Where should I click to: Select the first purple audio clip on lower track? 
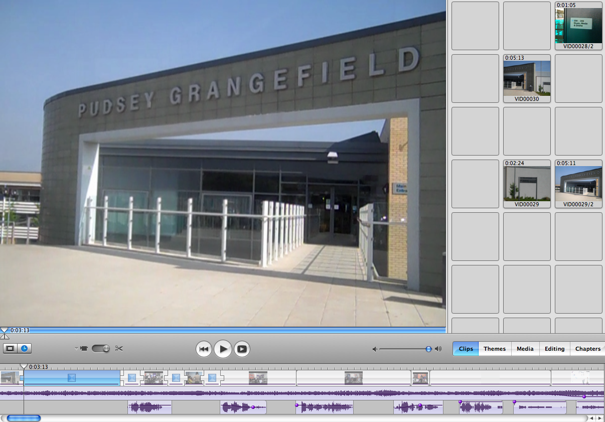pyautogui.click(x=150, y=407)
